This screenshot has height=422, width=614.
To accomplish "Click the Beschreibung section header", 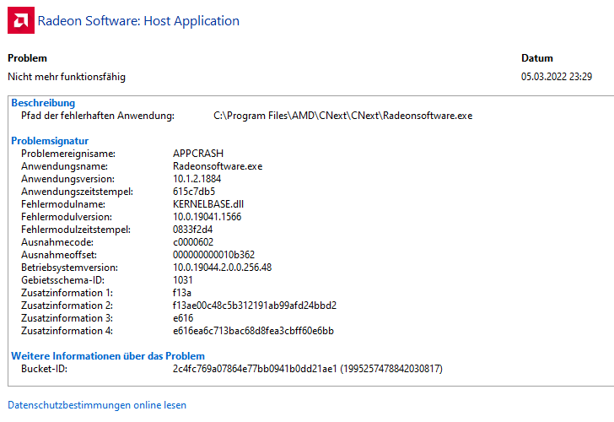I will coord(43,103).
